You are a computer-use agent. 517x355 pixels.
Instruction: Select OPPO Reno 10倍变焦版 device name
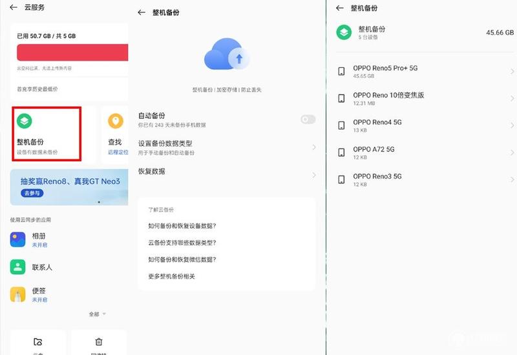point(388,95)
